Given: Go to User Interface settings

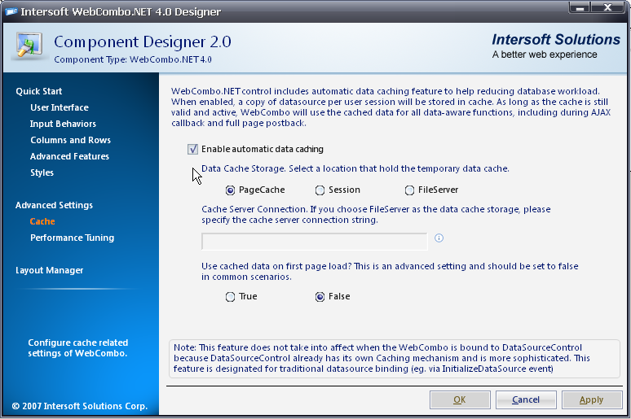Looking at the screenshot, I should point(59,107).
